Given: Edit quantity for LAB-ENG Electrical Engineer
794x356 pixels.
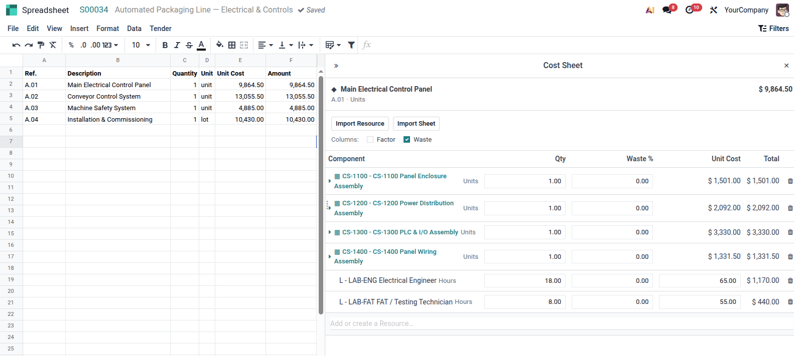Looking at the screenshot, I should (525, 281).
